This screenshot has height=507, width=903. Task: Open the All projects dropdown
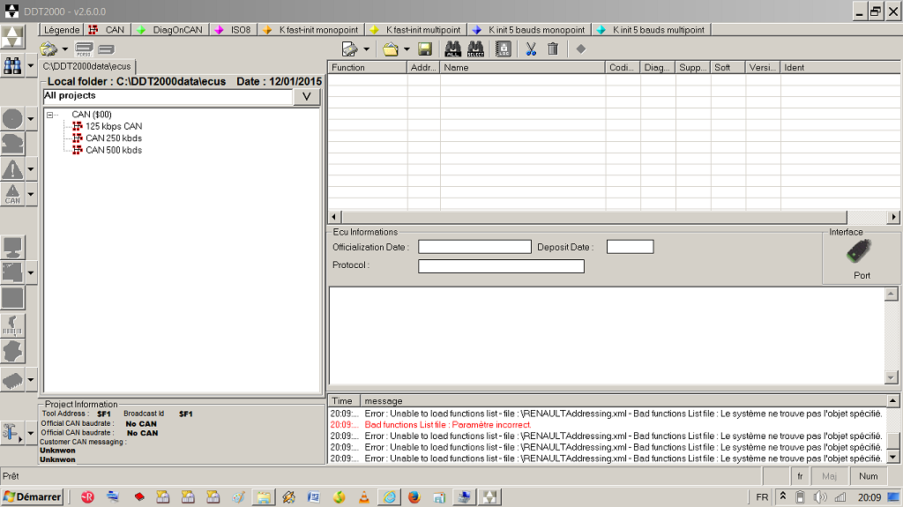tap(306, 97)
